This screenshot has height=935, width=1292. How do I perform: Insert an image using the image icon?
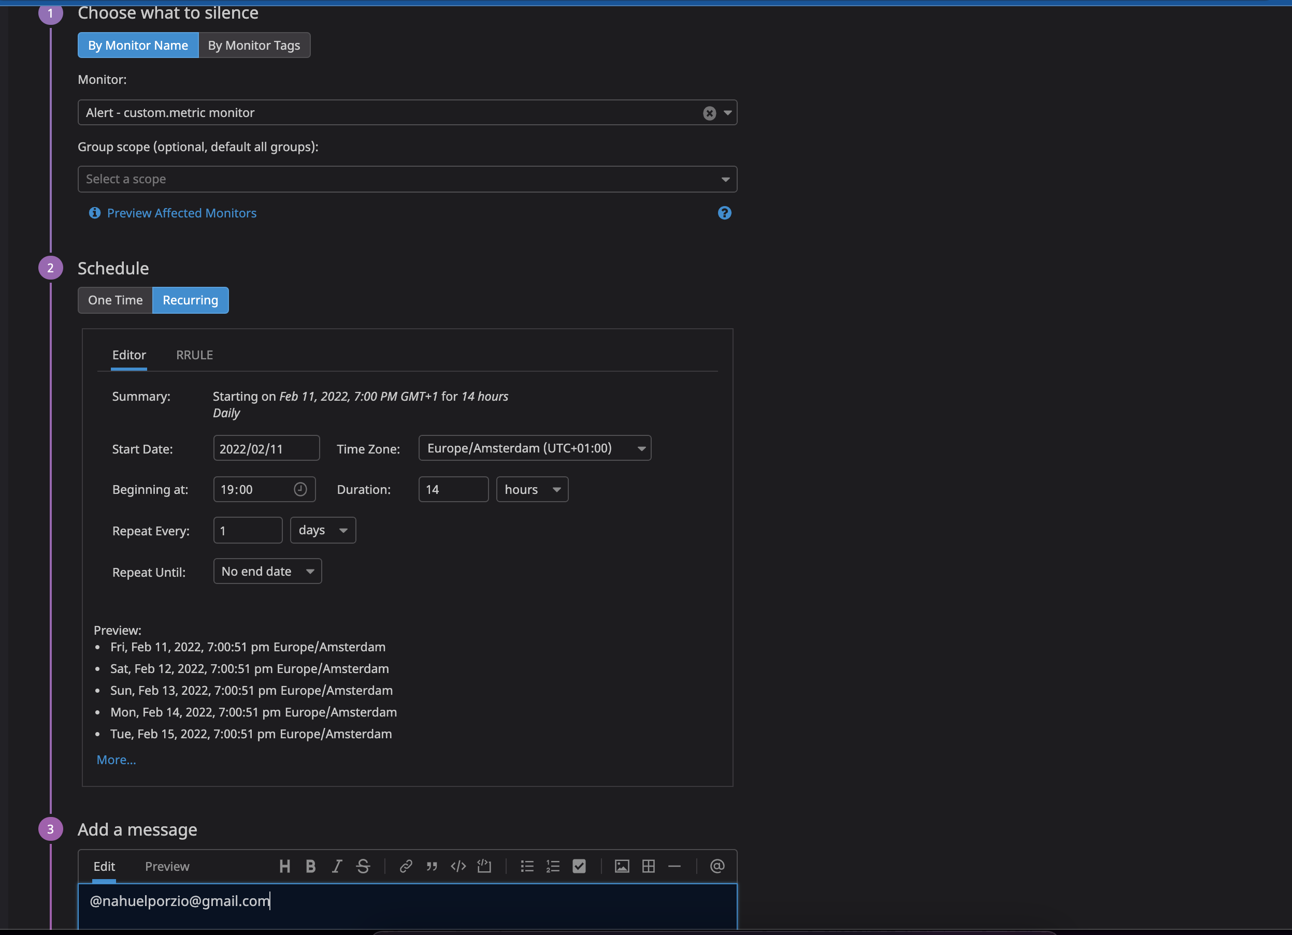click(x=622, y=866)
